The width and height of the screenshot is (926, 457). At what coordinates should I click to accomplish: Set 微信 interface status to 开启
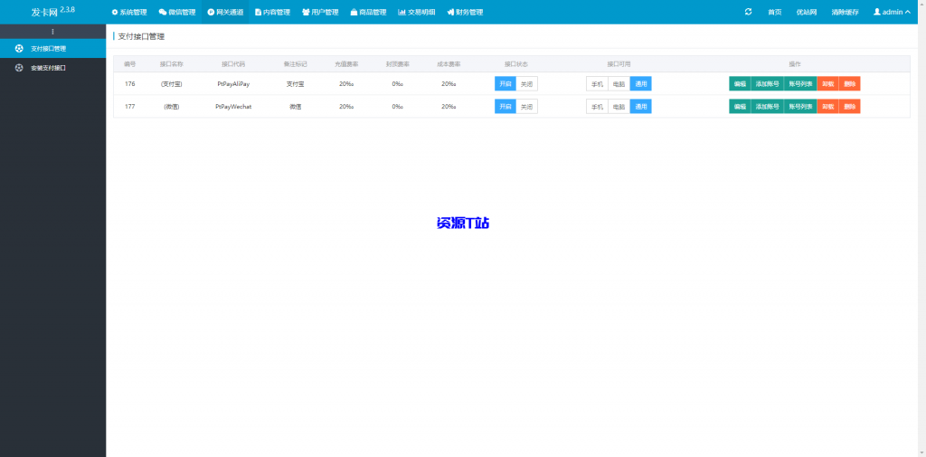[x=506, y=106]
